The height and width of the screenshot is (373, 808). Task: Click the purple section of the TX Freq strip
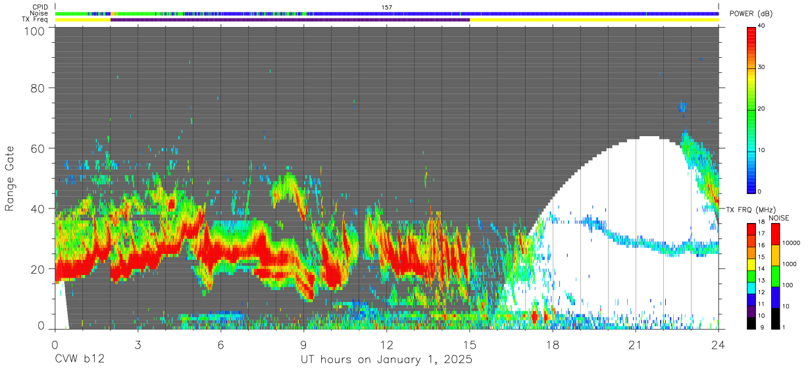(x=290, y=20)
